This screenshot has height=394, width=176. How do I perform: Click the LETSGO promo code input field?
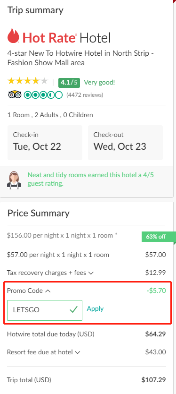pos(45,310)
